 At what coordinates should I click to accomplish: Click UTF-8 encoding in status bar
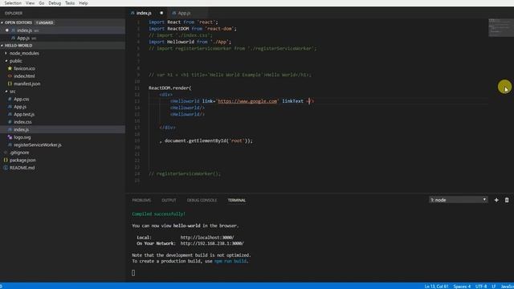481,287
